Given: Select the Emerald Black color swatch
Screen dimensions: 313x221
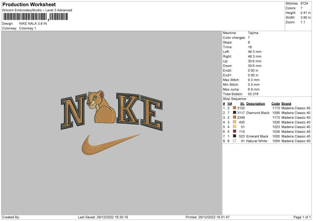Looking at the screenshot, I should [235, 136].
